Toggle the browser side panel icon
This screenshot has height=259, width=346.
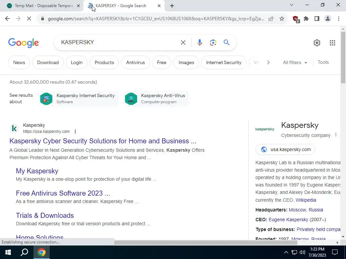pos(317,19)
